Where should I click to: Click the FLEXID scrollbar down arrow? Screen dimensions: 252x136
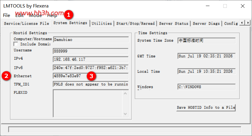click(125, 114)
